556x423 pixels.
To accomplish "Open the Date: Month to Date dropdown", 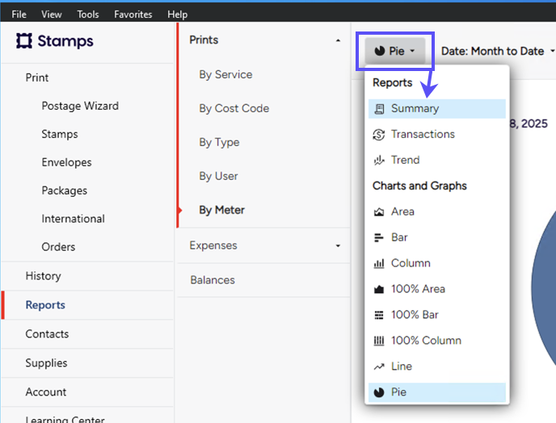I will (x=498, y=51).
